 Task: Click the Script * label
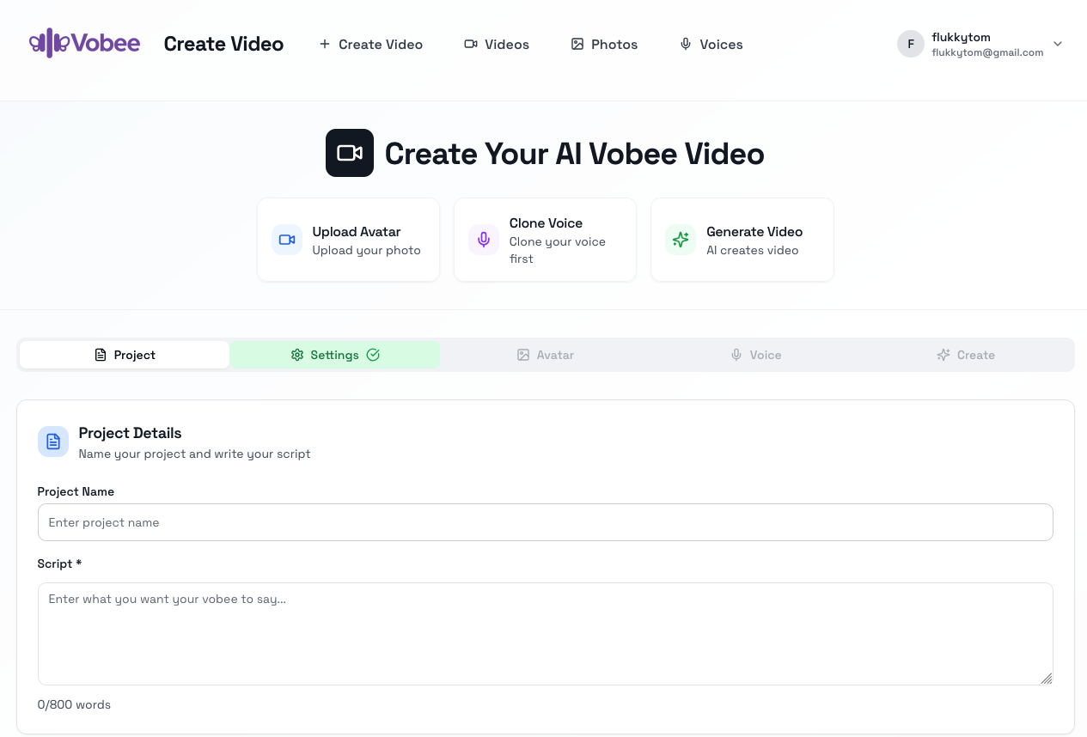pos(60,563)
